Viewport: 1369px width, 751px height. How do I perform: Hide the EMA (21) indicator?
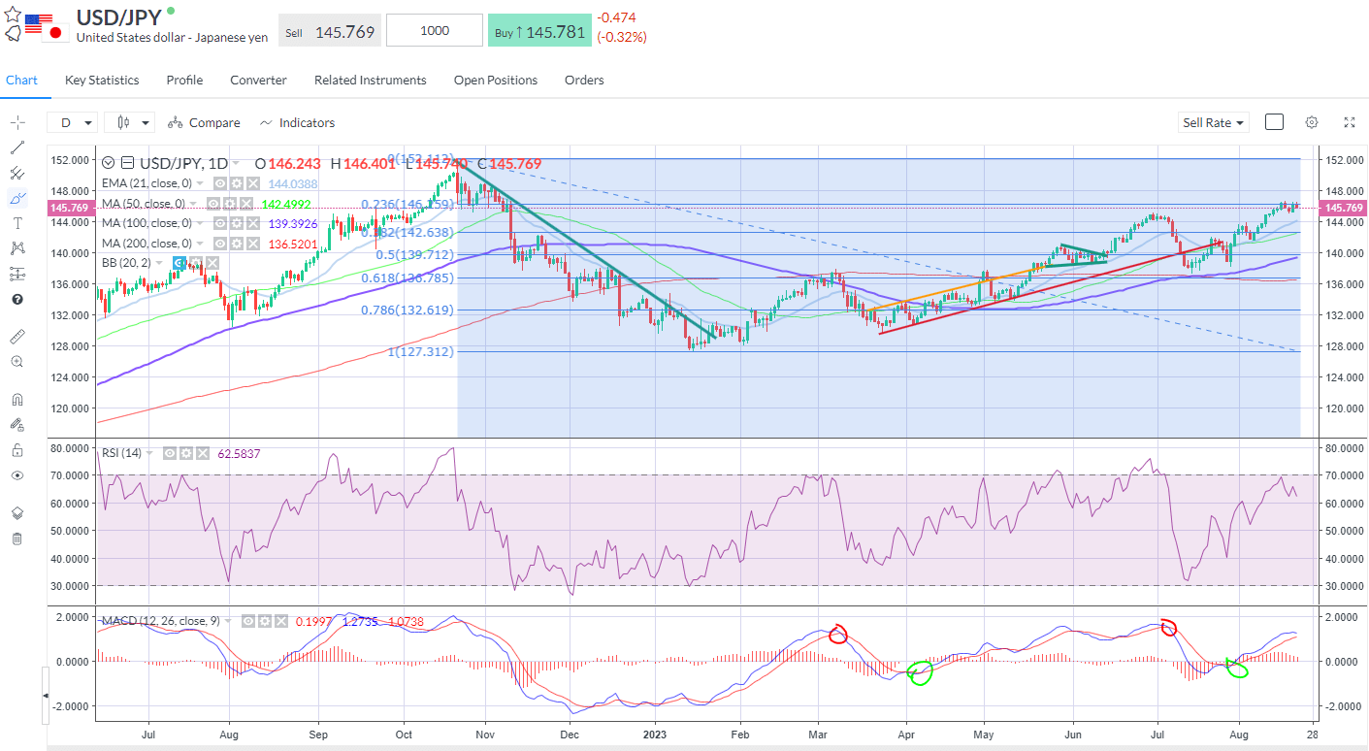click(220, 183)
